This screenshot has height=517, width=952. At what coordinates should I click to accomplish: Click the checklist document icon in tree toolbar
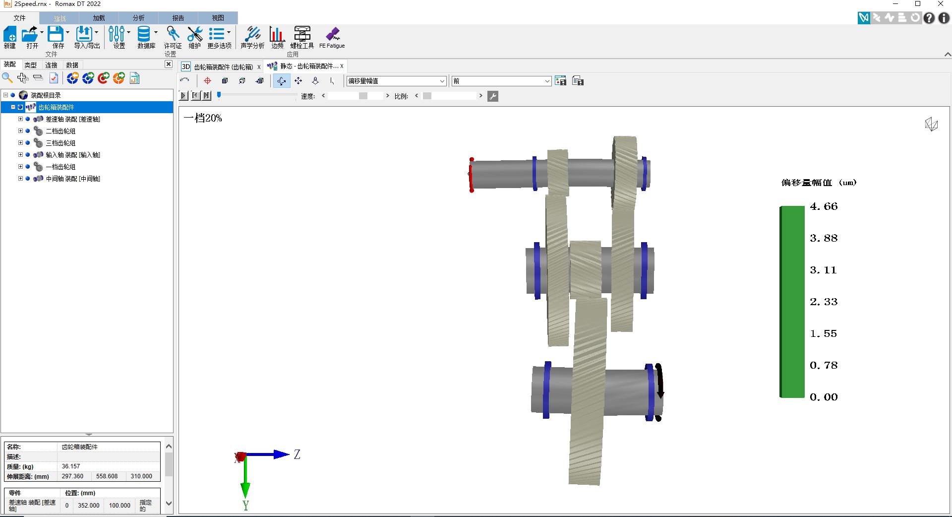(x=54, y=78)
